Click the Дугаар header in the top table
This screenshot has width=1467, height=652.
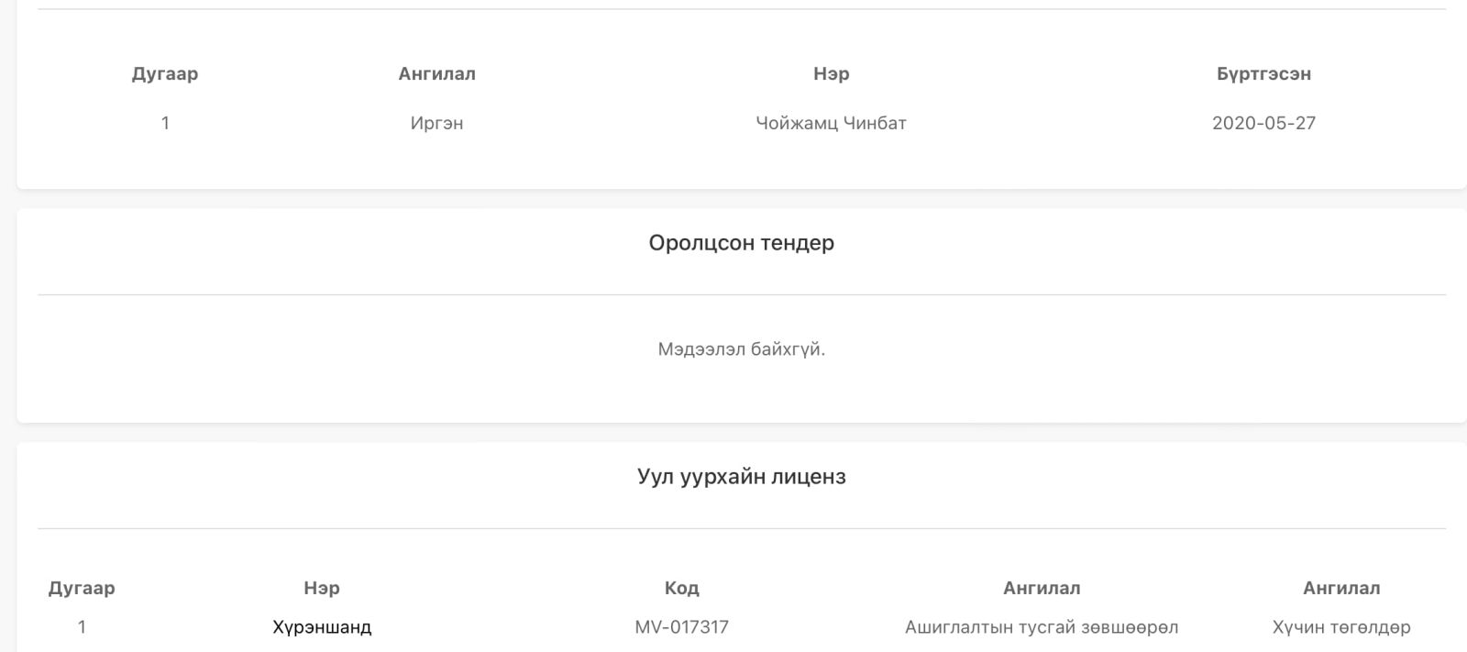(x=165, y=74)
